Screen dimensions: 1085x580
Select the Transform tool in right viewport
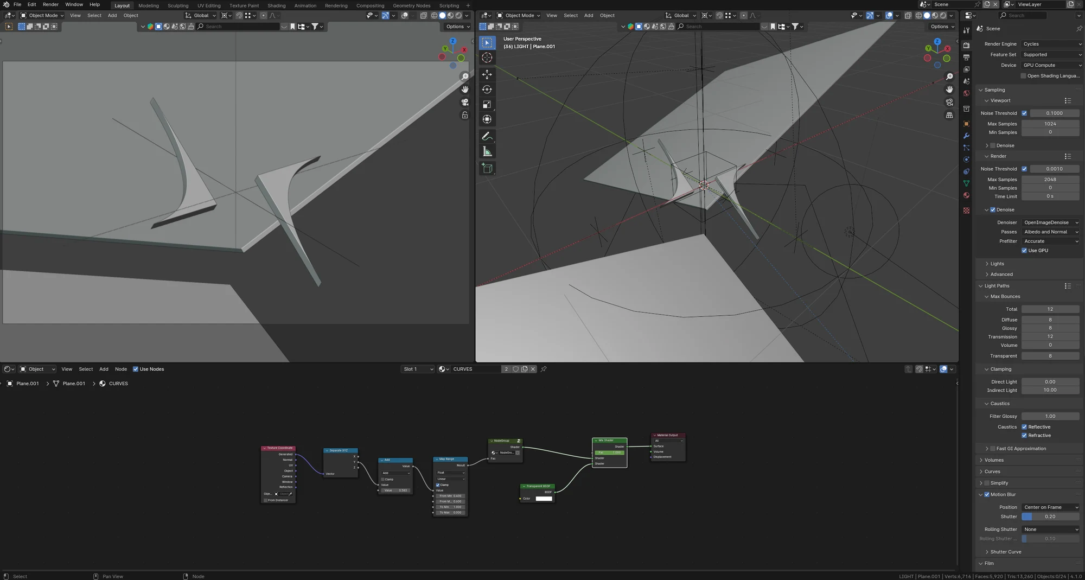click(487, 119)
